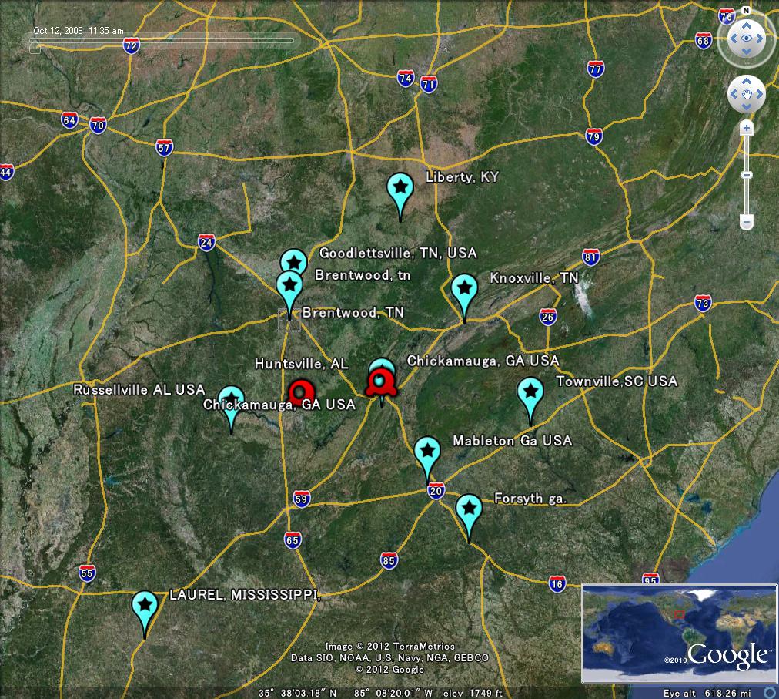Pan east with the move joystick right arrow
This screenshot has width=779, height=699.
[x=758, y=93]
